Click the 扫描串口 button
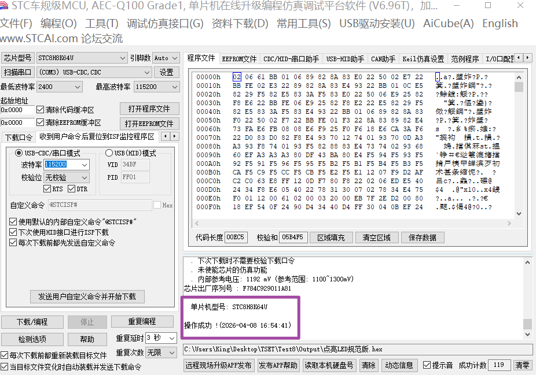The width and height of the screenshot is (536, 375). coord(17,72)
